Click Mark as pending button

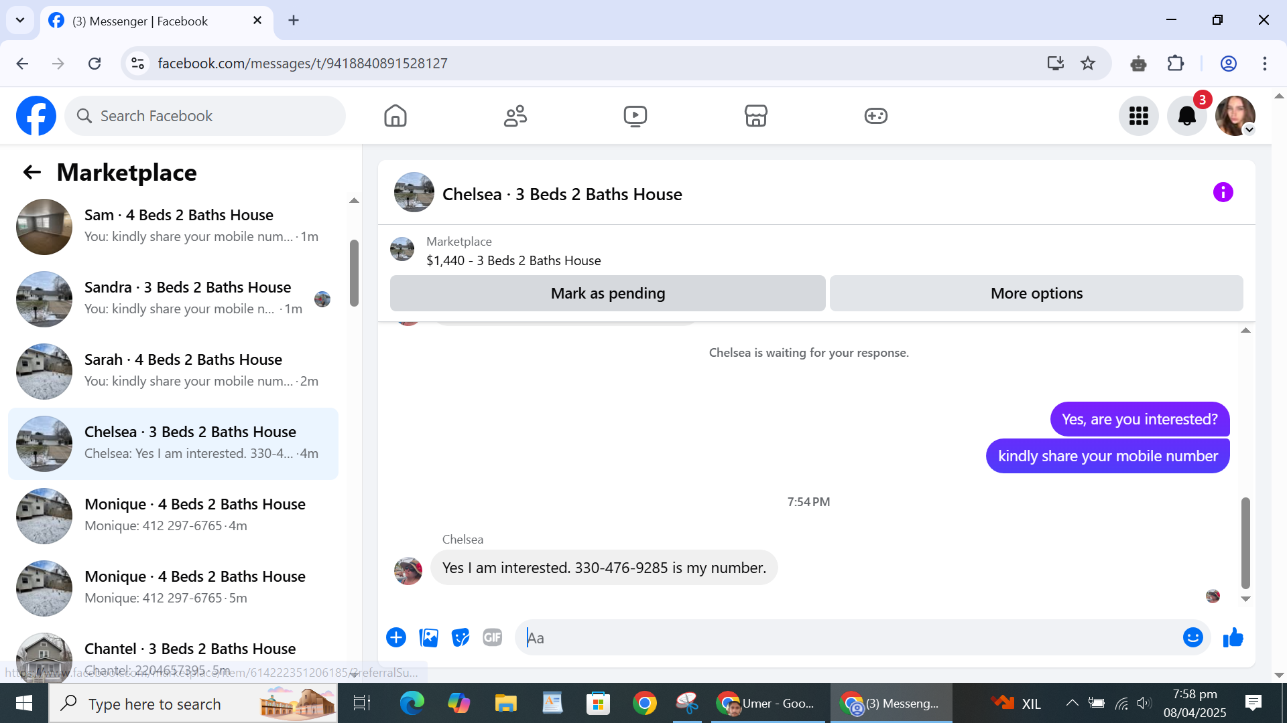[x=607, y=293]
